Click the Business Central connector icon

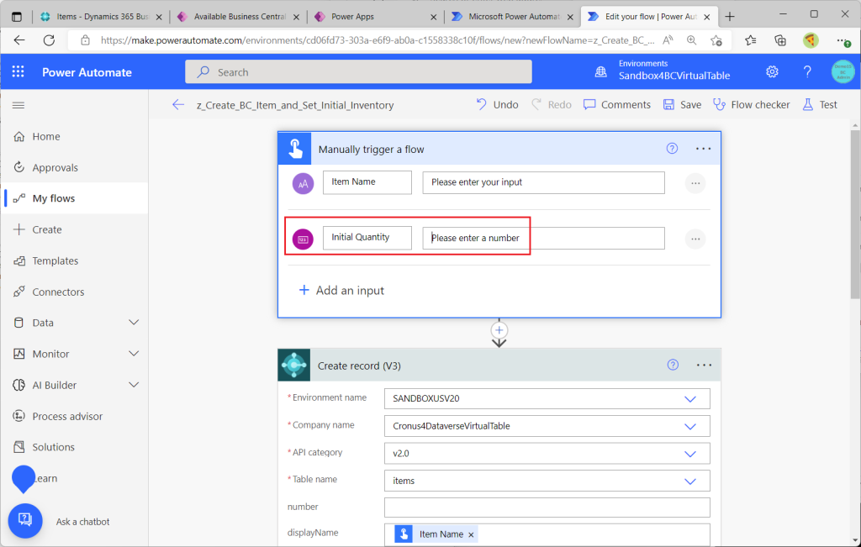point(293,365)
